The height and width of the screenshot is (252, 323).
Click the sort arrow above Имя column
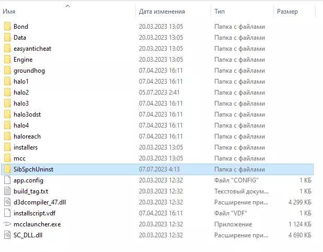(67, 6)
